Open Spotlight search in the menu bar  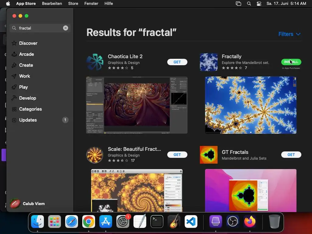(x=249, y=4)
